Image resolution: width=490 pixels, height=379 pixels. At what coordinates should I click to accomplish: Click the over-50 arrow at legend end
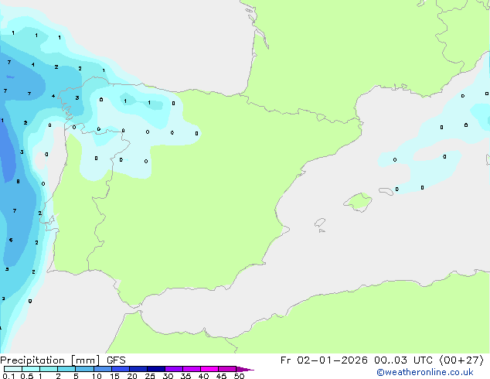coord(245,369)
